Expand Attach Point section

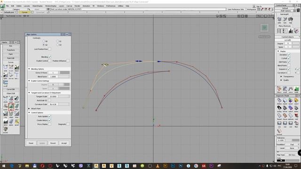point(29,108)
